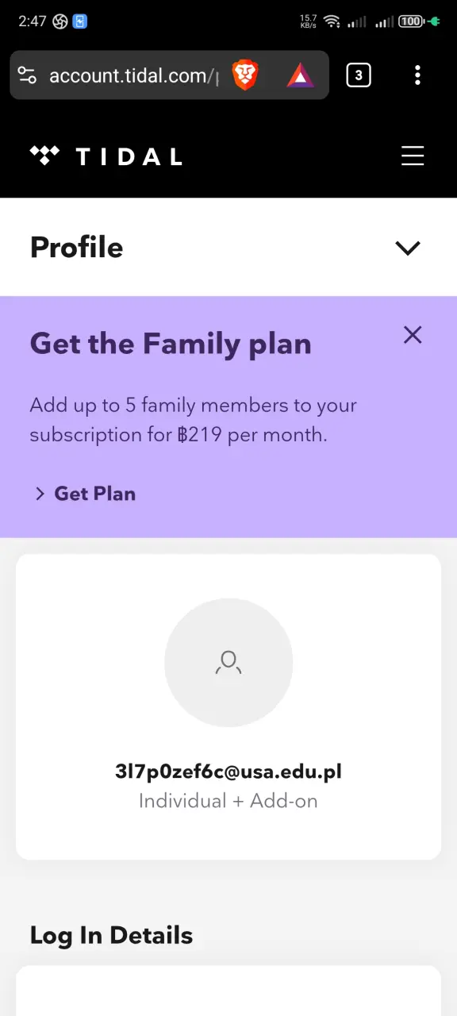The image size is (457, 1016).
Task: Tap the Profile heading
Action: point(76,248)
